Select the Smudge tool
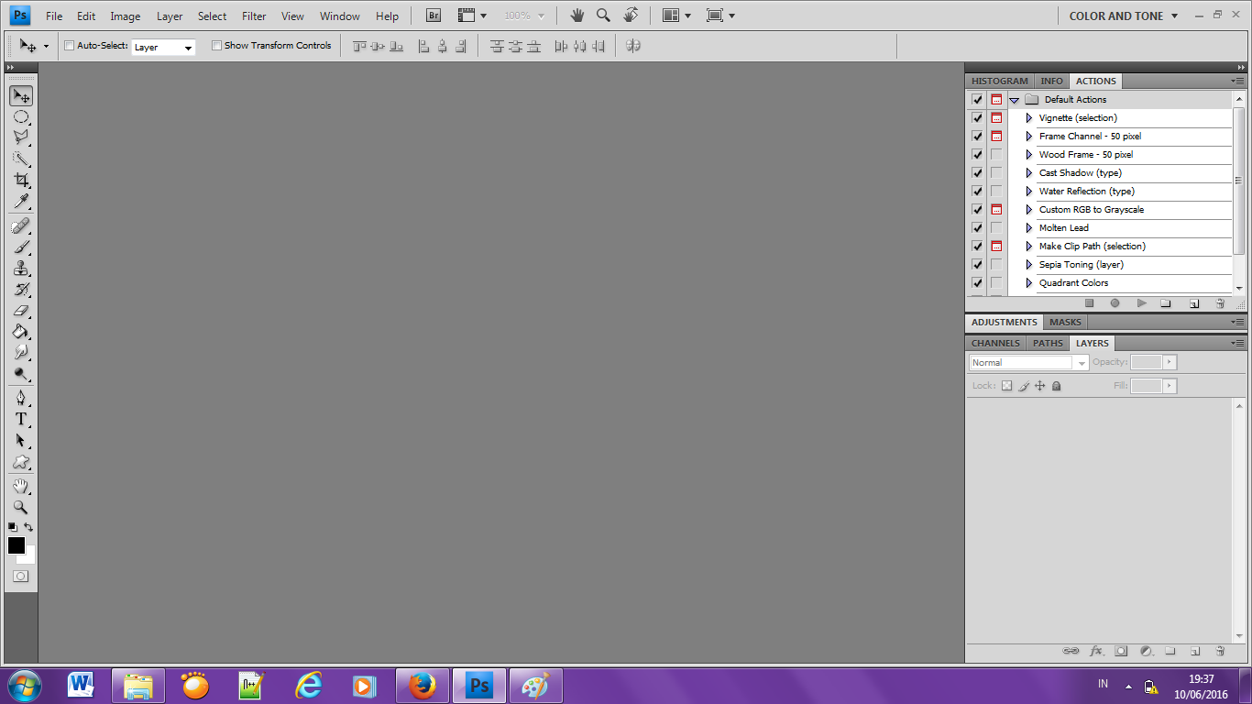 [21, 352]
